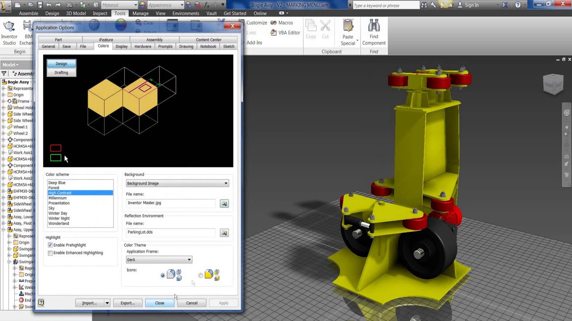Screen dimensions: 572x321
Task: Select the blue (cool) icon theme radio button
Action: tap(163, 276)
